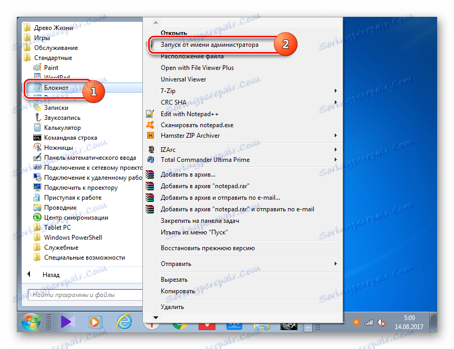Choose Закрепить на панели задач
The width and height of the screenshot is (454, 349).
pyautogui.click(x=200, y=221)
